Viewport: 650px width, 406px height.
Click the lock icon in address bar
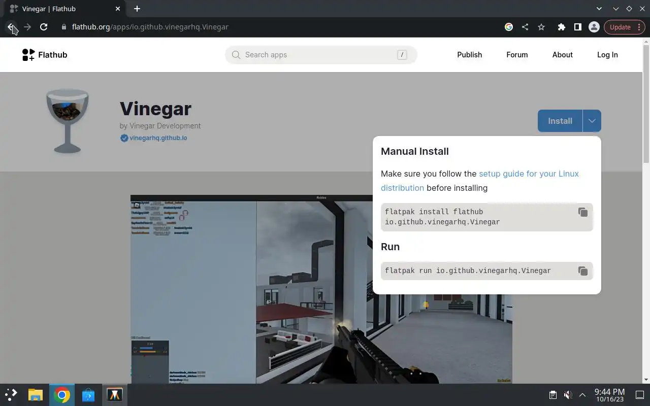point(64,27)
